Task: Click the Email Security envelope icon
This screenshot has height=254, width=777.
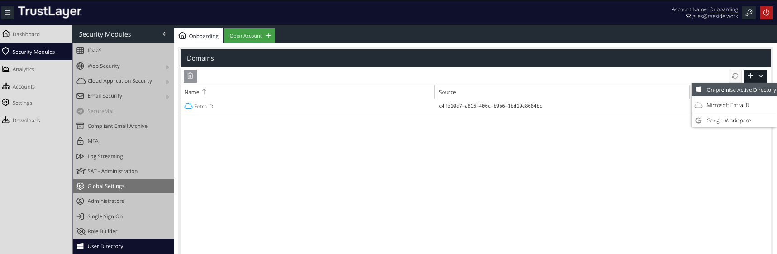Action: [80, 96]
